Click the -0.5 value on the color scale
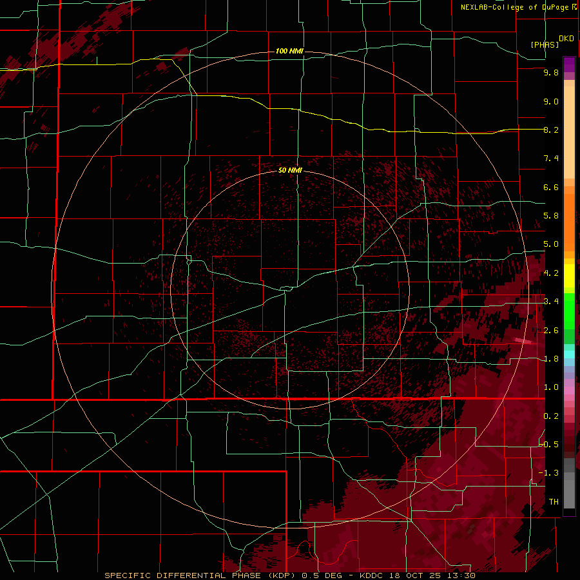This screenshot has height=580, width=580. (x=549, y=445)
